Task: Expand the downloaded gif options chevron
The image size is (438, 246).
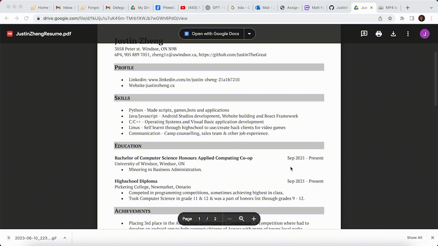Action: [65, 238]
